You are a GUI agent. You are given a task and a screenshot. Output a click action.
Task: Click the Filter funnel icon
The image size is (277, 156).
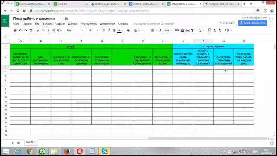click(193, 30)
